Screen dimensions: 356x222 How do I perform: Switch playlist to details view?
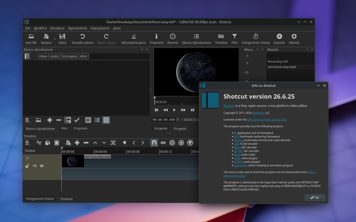click(x=88, y=120)
